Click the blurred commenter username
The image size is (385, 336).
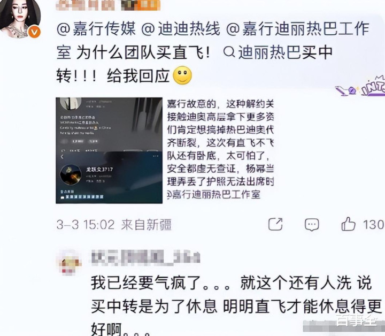145,257
